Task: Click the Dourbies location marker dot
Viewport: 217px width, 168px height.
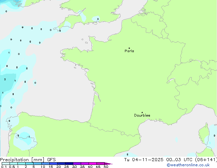Action: [x=142, y=112]
